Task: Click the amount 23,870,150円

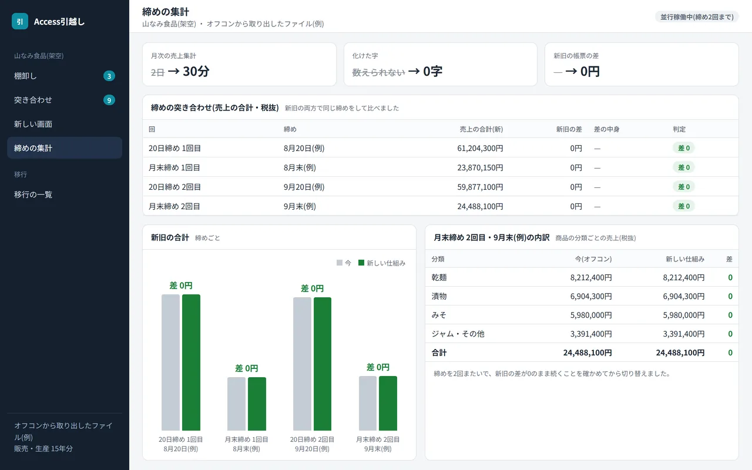Action: coord(480,167)
